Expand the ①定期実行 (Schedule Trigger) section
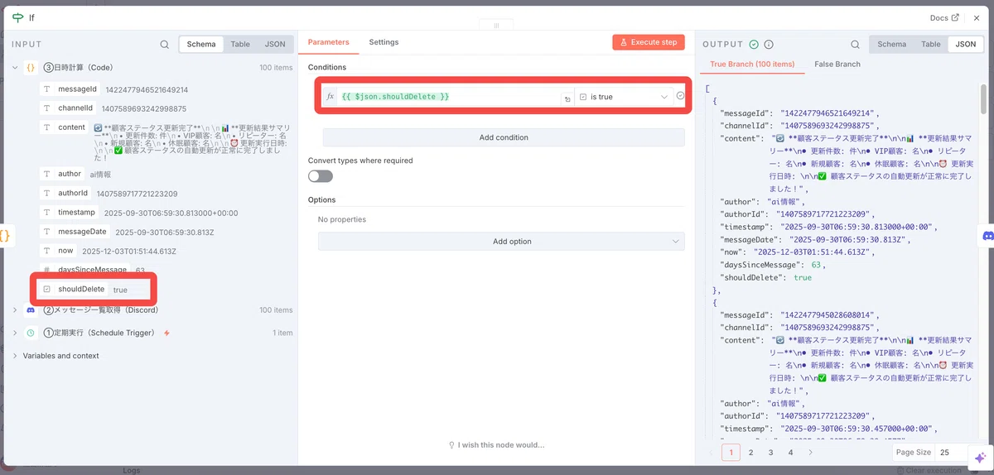Viewport: 994px width, 475px height. point(15,333)
